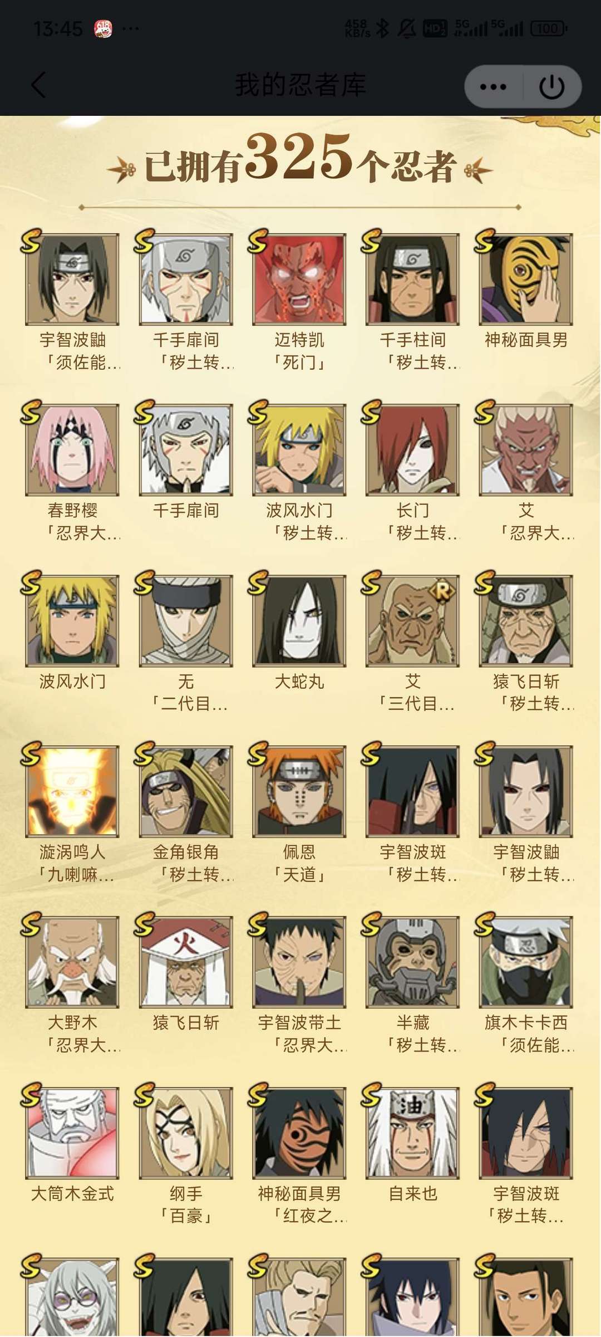Open the 自来也 ninja avatar
The height and width of the screenshot is (1337, 601).
[x=413, y=1133]
